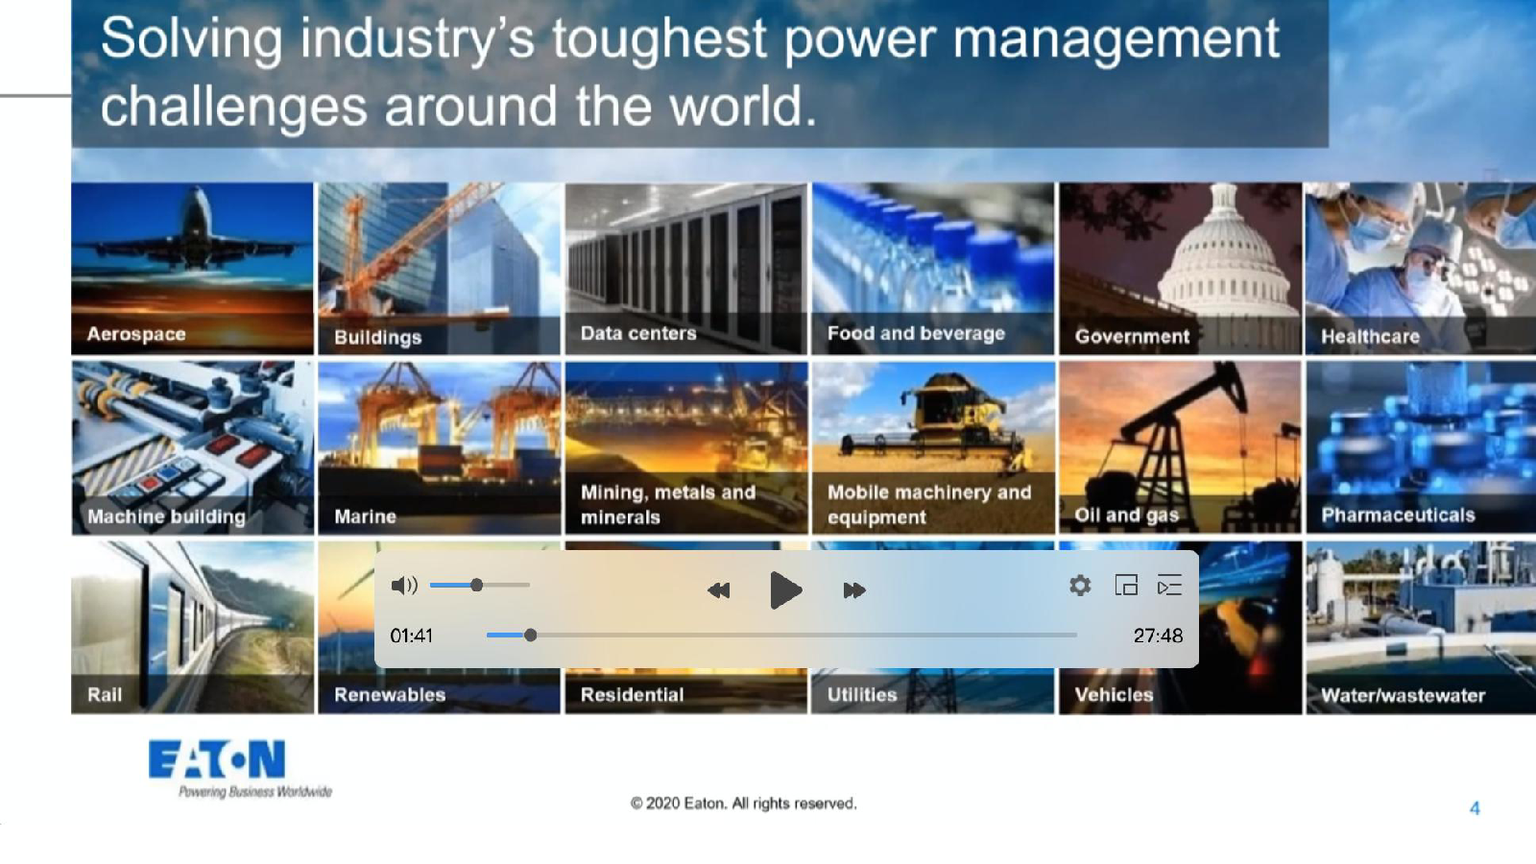Select the Rail tile
The height and width of the screenshot is (864, 1536).
192,627
